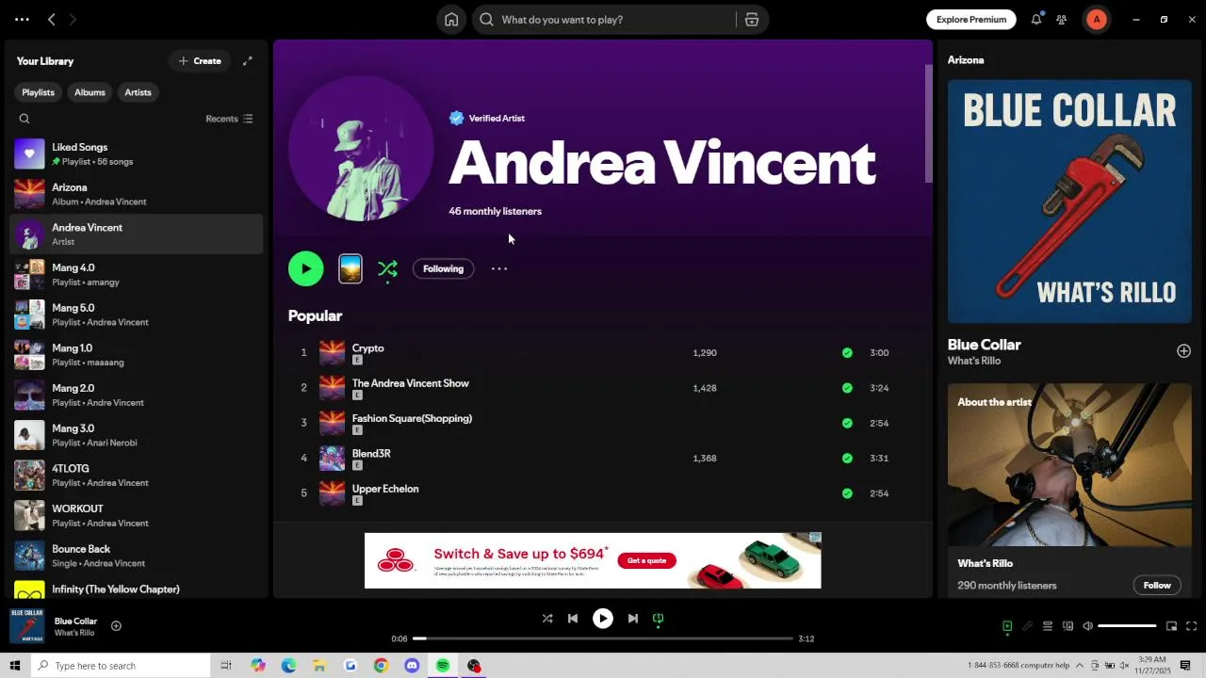Open the Recents sort dropdown
This screenshot has height=678, width=1206.
(229, 119)
